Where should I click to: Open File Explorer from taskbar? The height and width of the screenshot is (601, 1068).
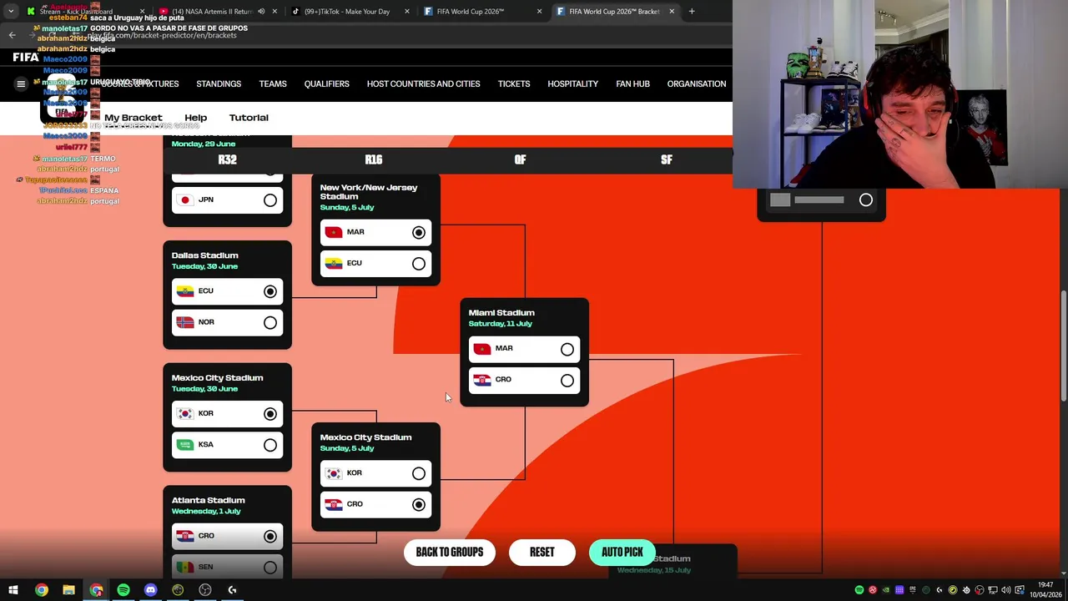[68, 590]
